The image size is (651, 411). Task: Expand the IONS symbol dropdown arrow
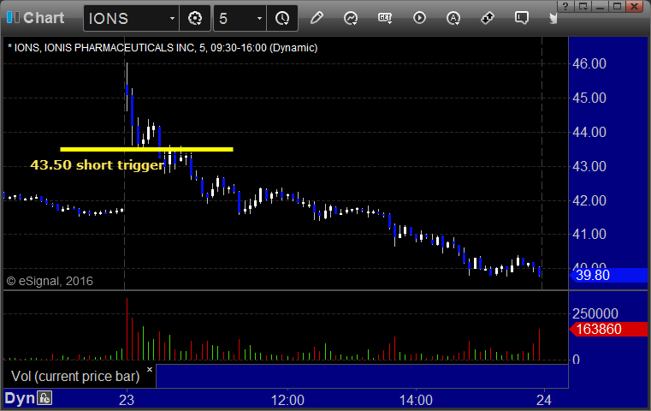(172, 18)
